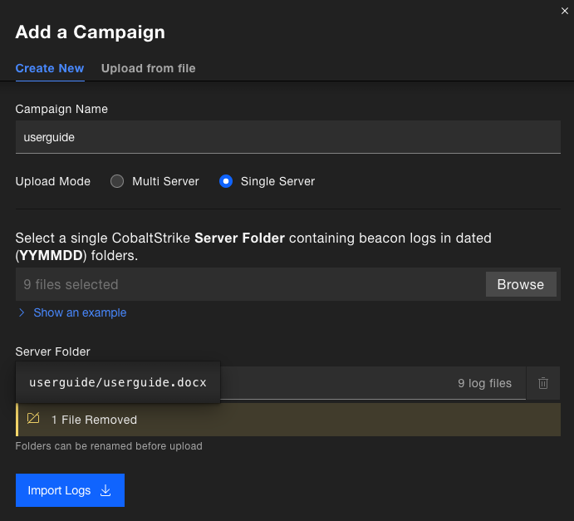This screenshot has width=574, height=521.
Task: Click the Multi Server label text
Action: 165,181
